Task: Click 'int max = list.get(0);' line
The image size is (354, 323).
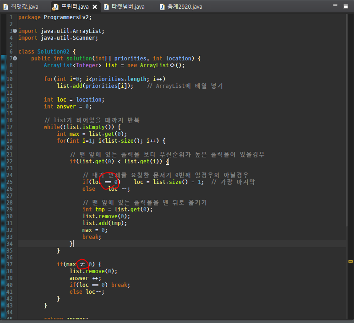Action: (x=92, y=134)
